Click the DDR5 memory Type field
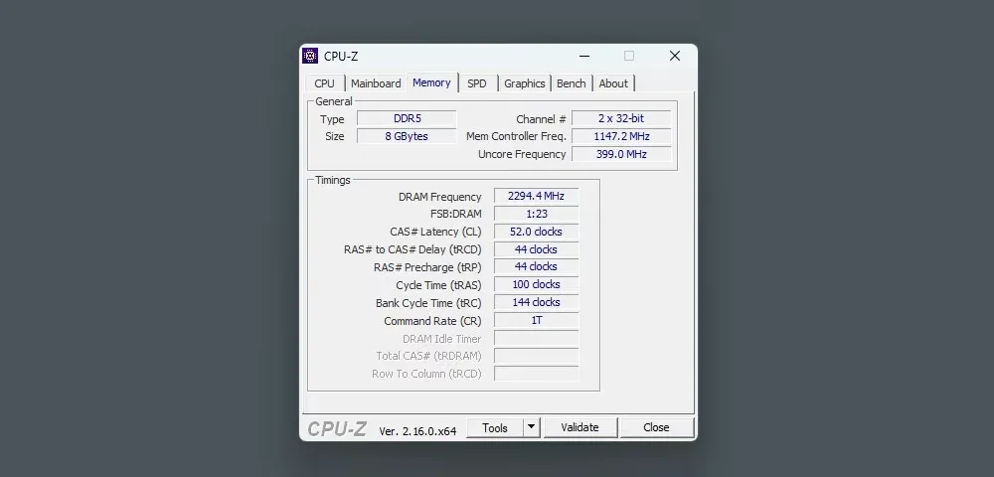The height and width of the screenshot is (477, 994). point(407,118)
